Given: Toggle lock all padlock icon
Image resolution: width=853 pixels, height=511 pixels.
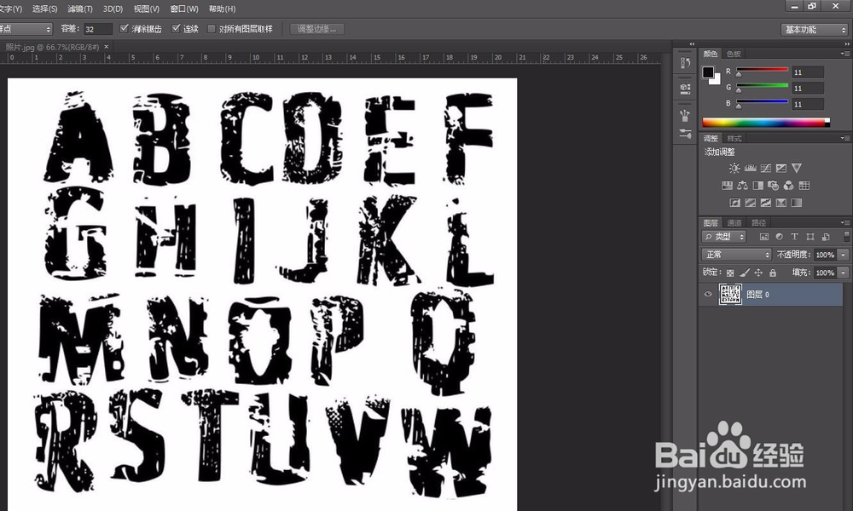Looking at the screenshot, I should [x=773, y=273].
